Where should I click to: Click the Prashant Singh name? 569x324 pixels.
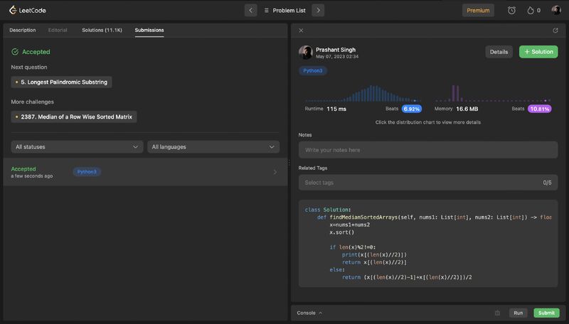pyautogui.click(x=335, y=50)
